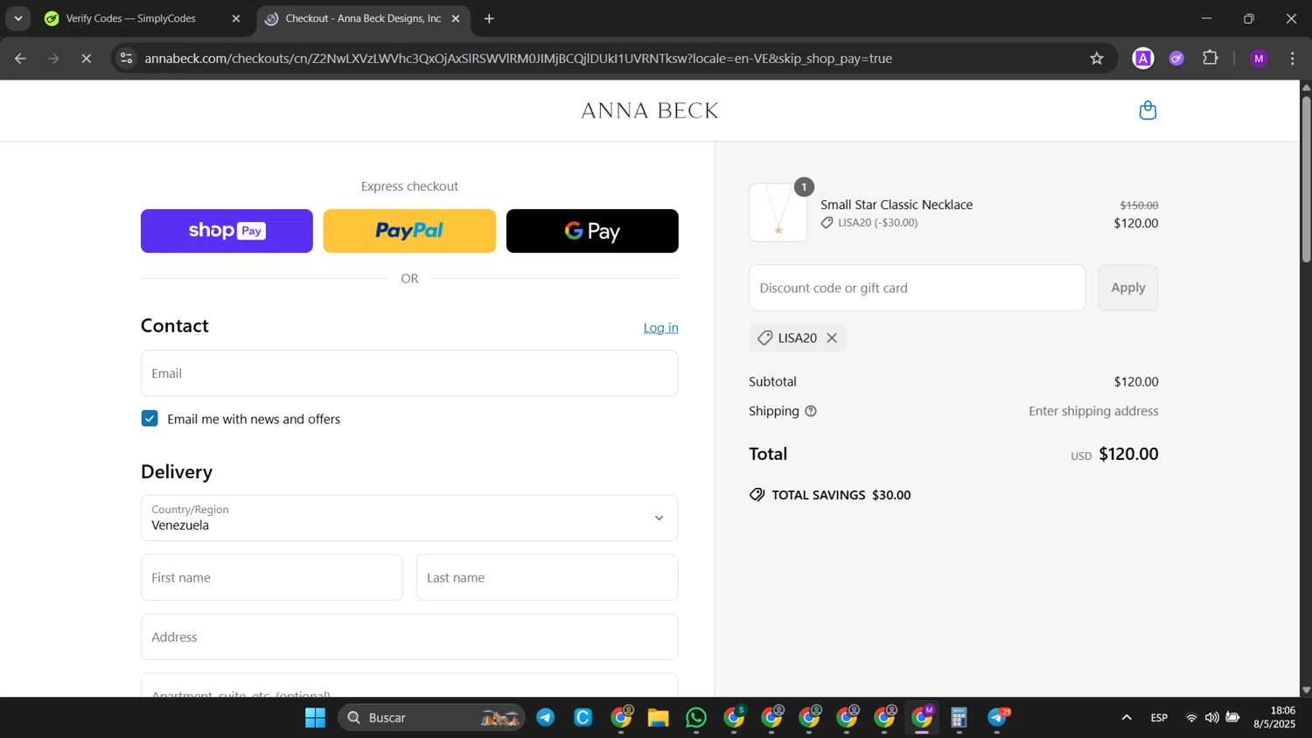Pay with PayPal
Viewport: 1312px width, 738px height.
[x=409, y=231]
